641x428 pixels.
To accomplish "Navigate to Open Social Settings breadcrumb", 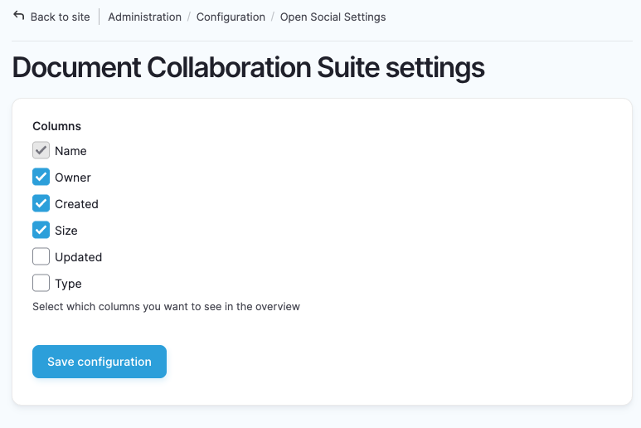I will click(333, 17).
